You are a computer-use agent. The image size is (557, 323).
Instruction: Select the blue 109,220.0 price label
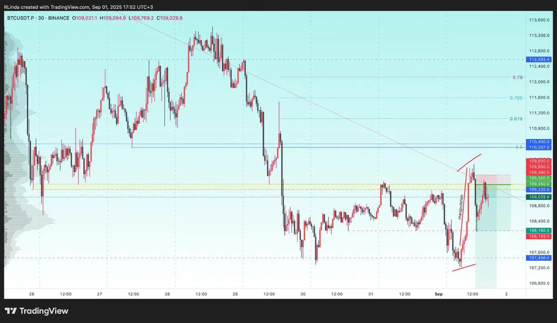click(539, 190)
